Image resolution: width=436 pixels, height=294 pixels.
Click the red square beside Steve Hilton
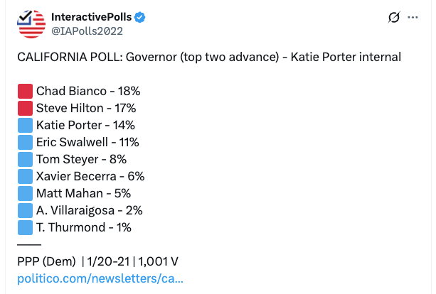pos(25,108)
